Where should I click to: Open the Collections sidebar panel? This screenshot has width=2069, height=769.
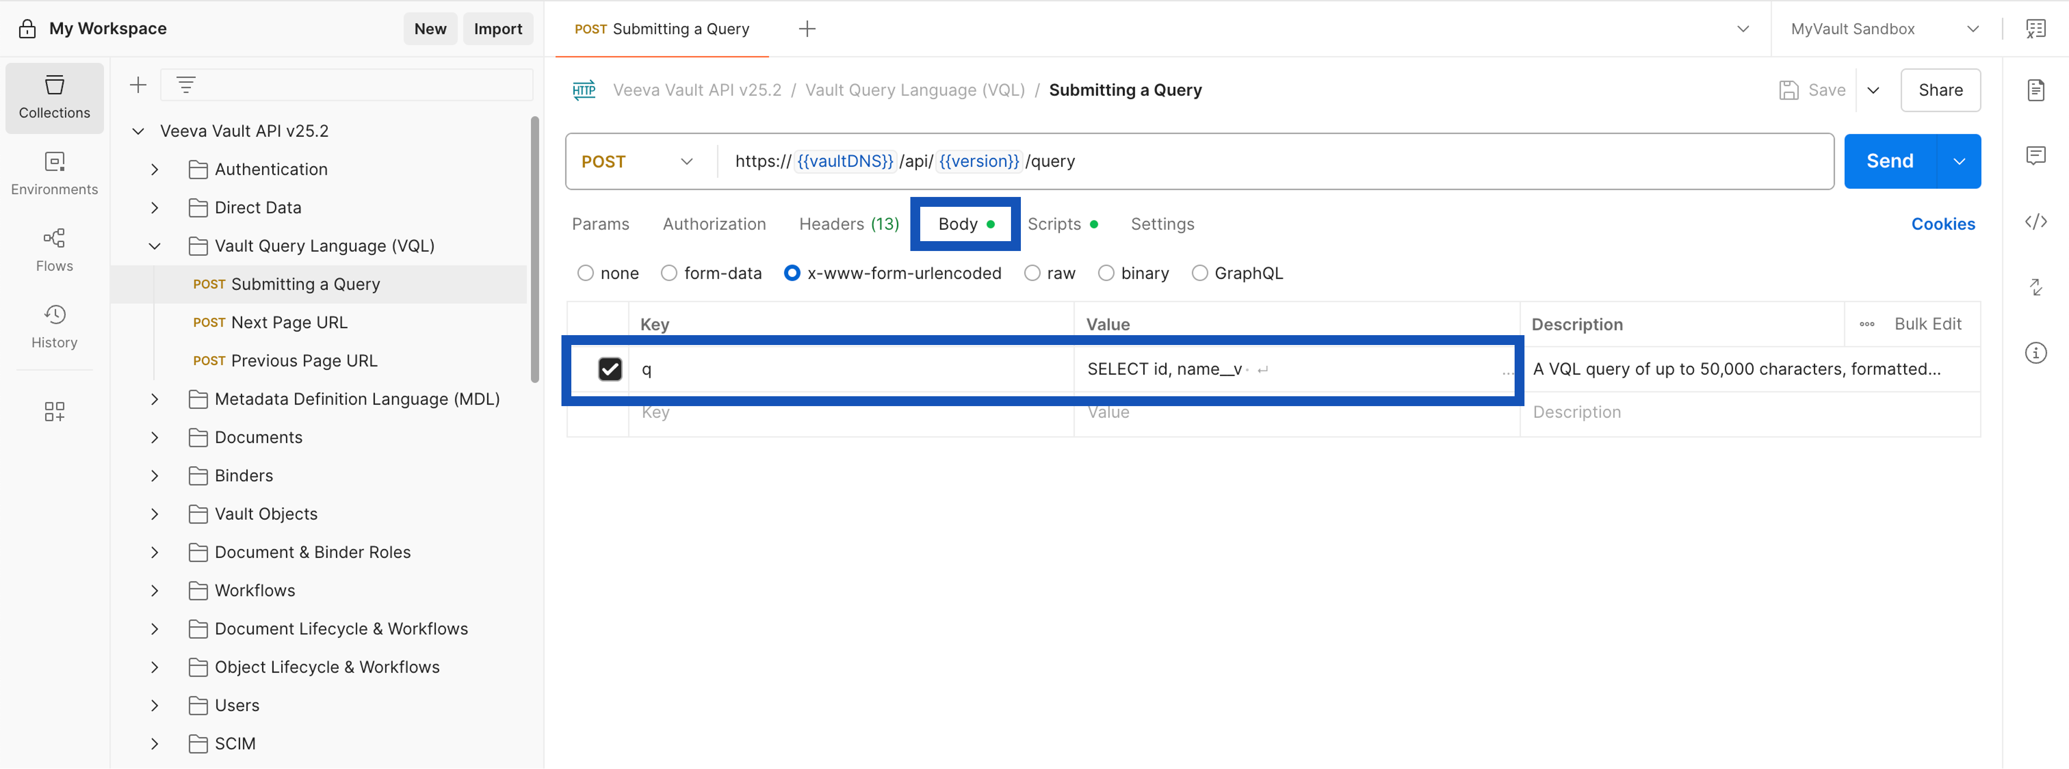point(54,97)
